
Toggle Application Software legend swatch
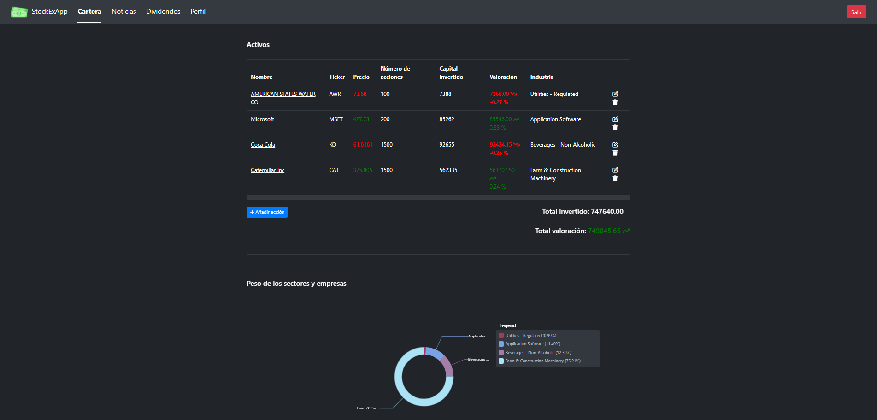point(501,344)
